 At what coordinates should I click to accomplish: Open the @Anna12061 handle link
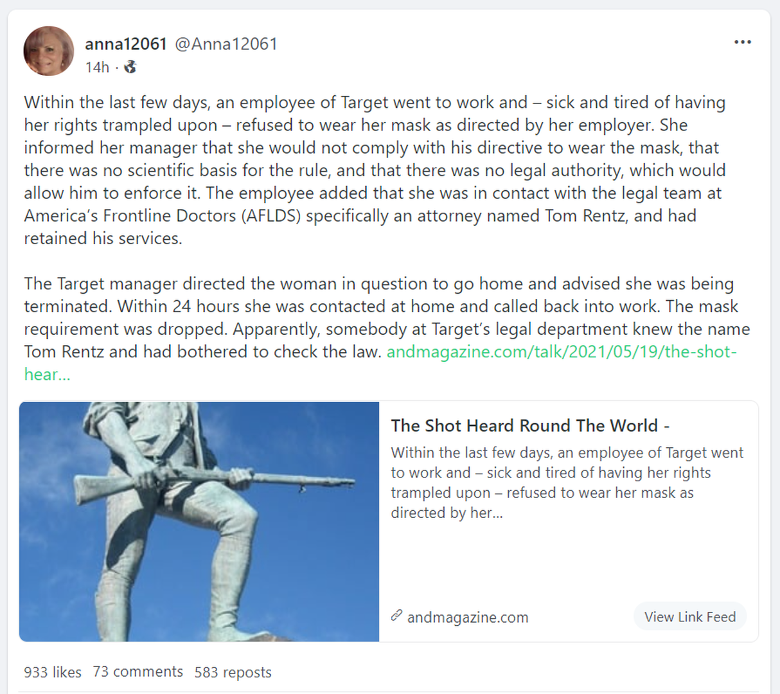[x=226, y=44]
